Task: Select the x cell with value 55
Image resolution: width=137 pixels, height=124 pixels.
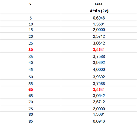Action: (31, 83)
